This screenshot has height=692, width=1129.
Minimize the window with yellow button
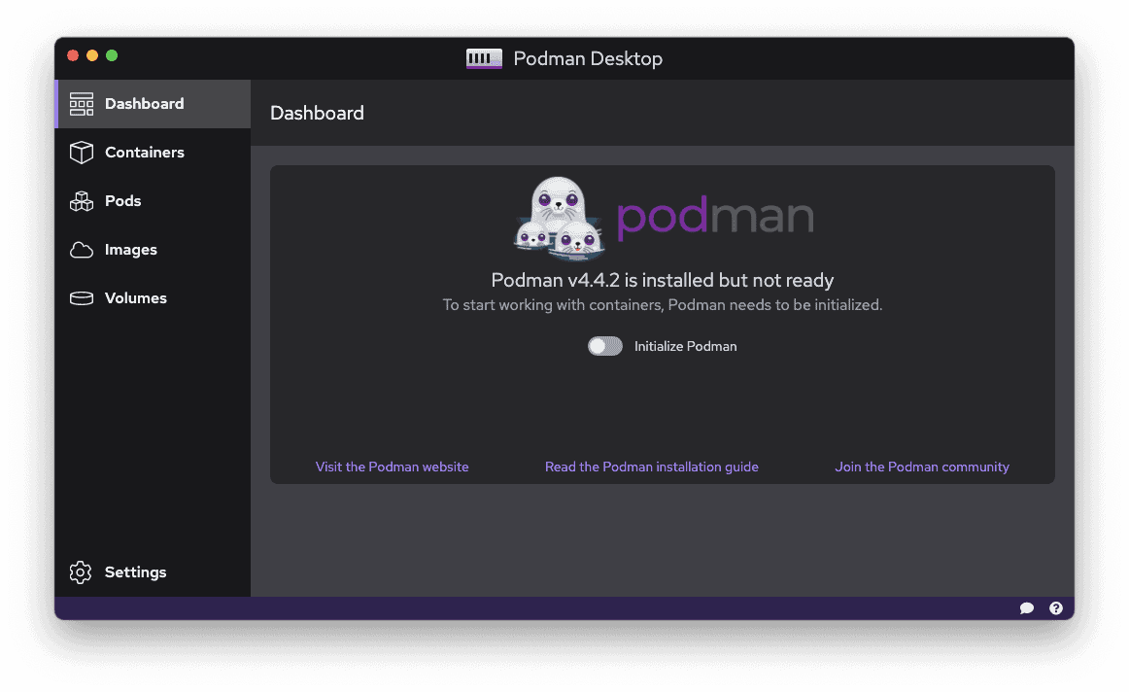pyautogui.click(x=92, y=56)
